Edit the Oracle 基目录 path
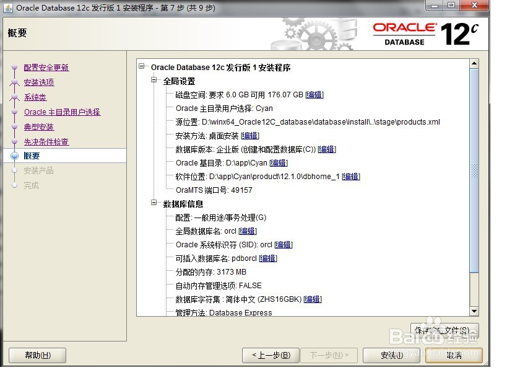The width and height of the screenshot is (507, 370). point(279,163)
